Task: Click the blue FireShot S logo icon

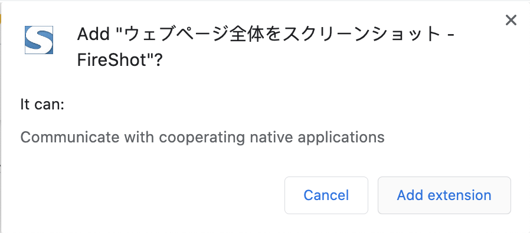Action: (39, 40)
